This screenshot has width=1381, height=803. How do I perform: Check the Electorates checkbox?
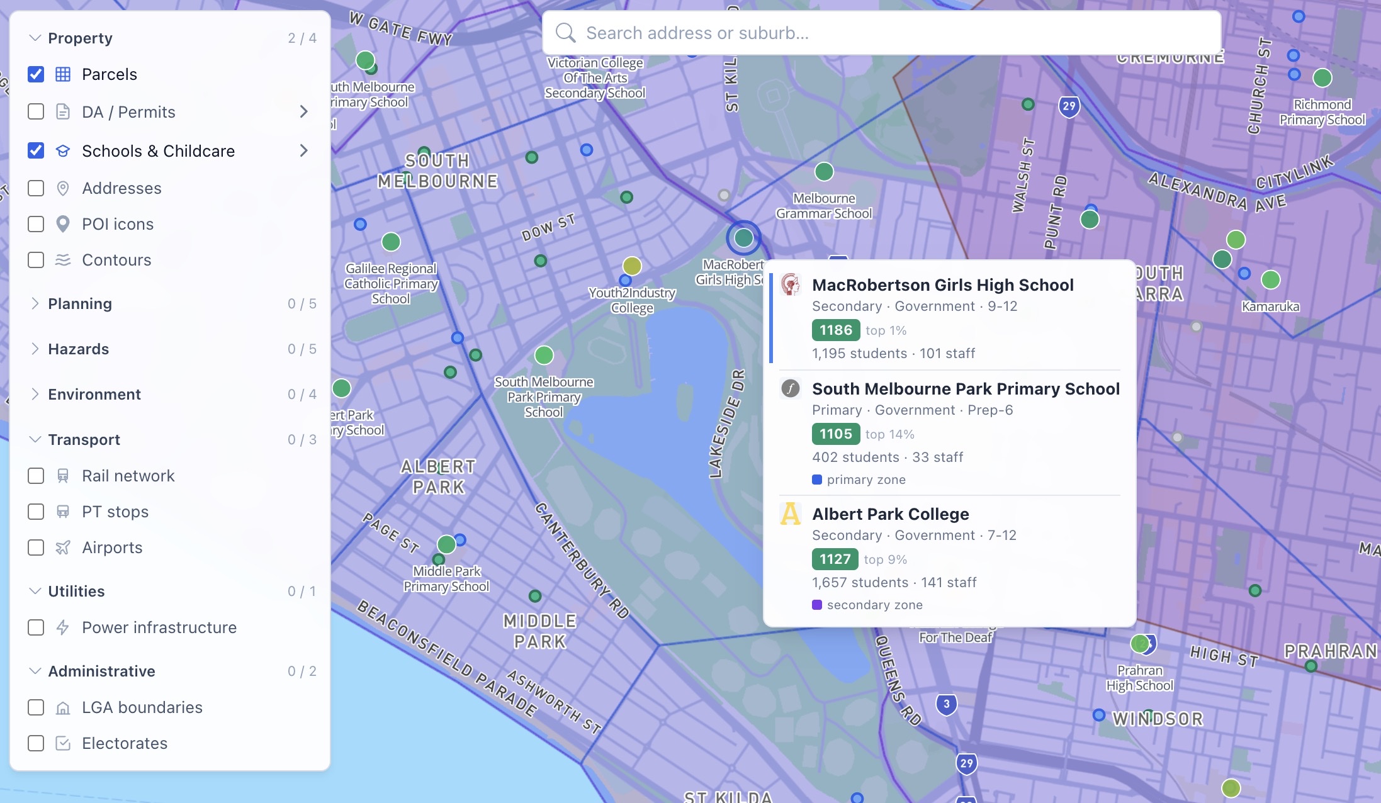click(x=36, y=743)
